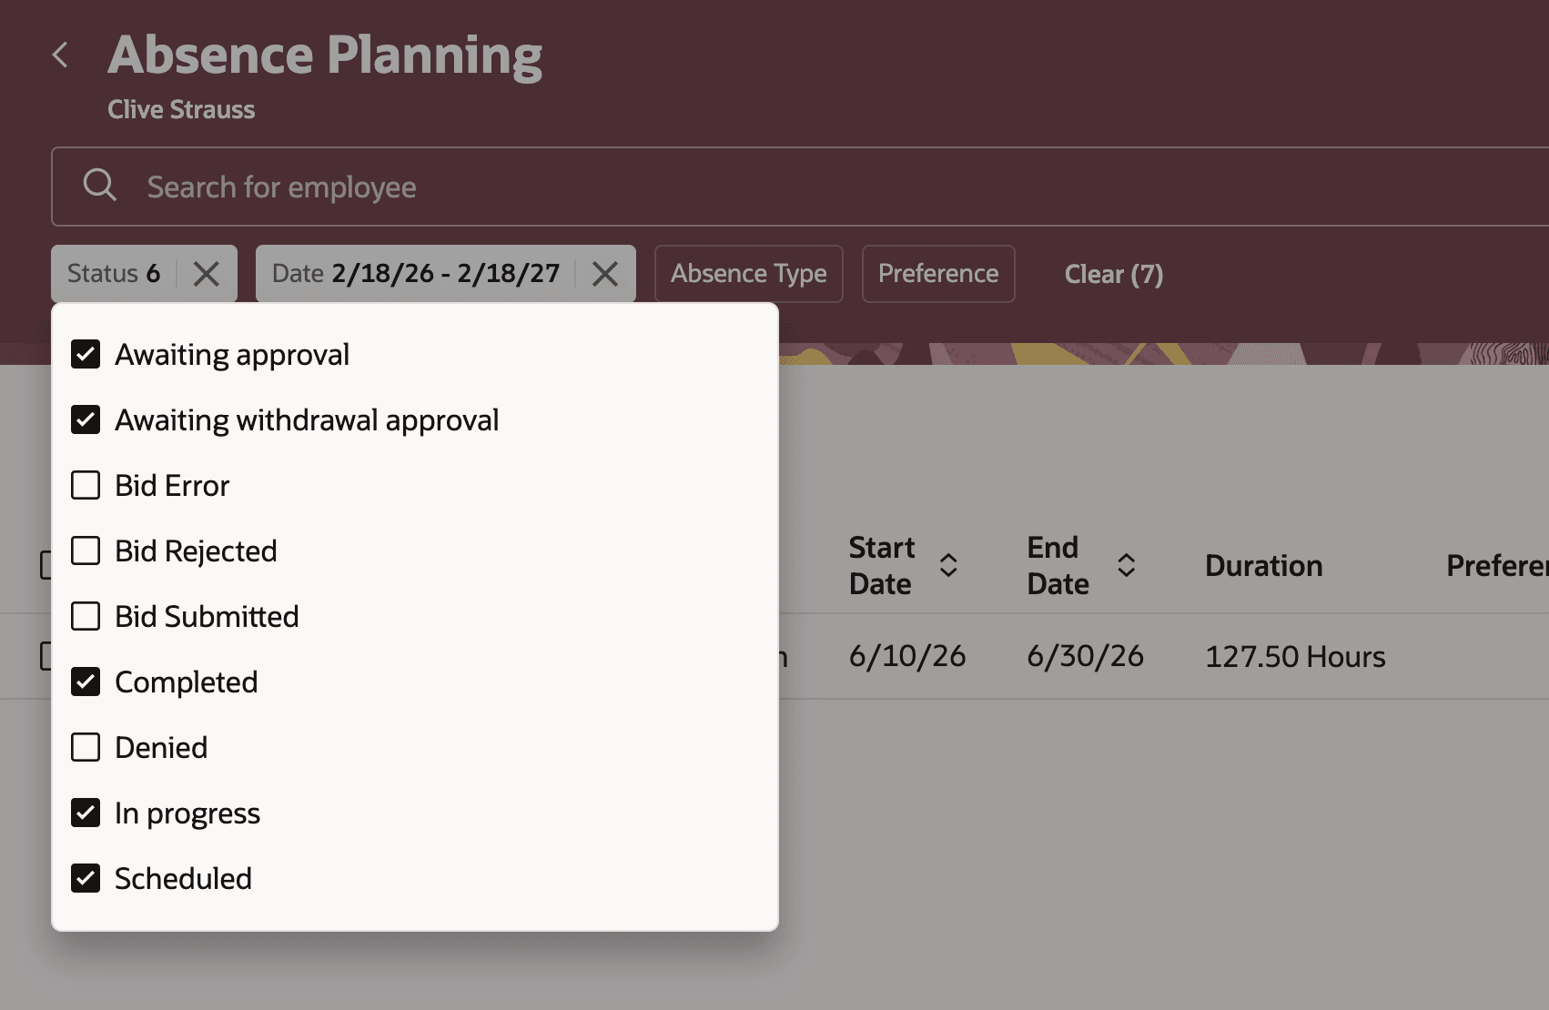
Task: Uncheck the In progress status
Action: (85, 813)
